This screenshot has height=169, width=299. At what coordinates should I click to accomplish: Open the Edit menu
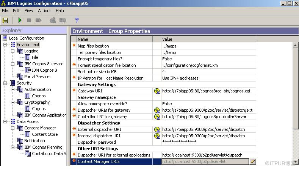pos(16,11)
